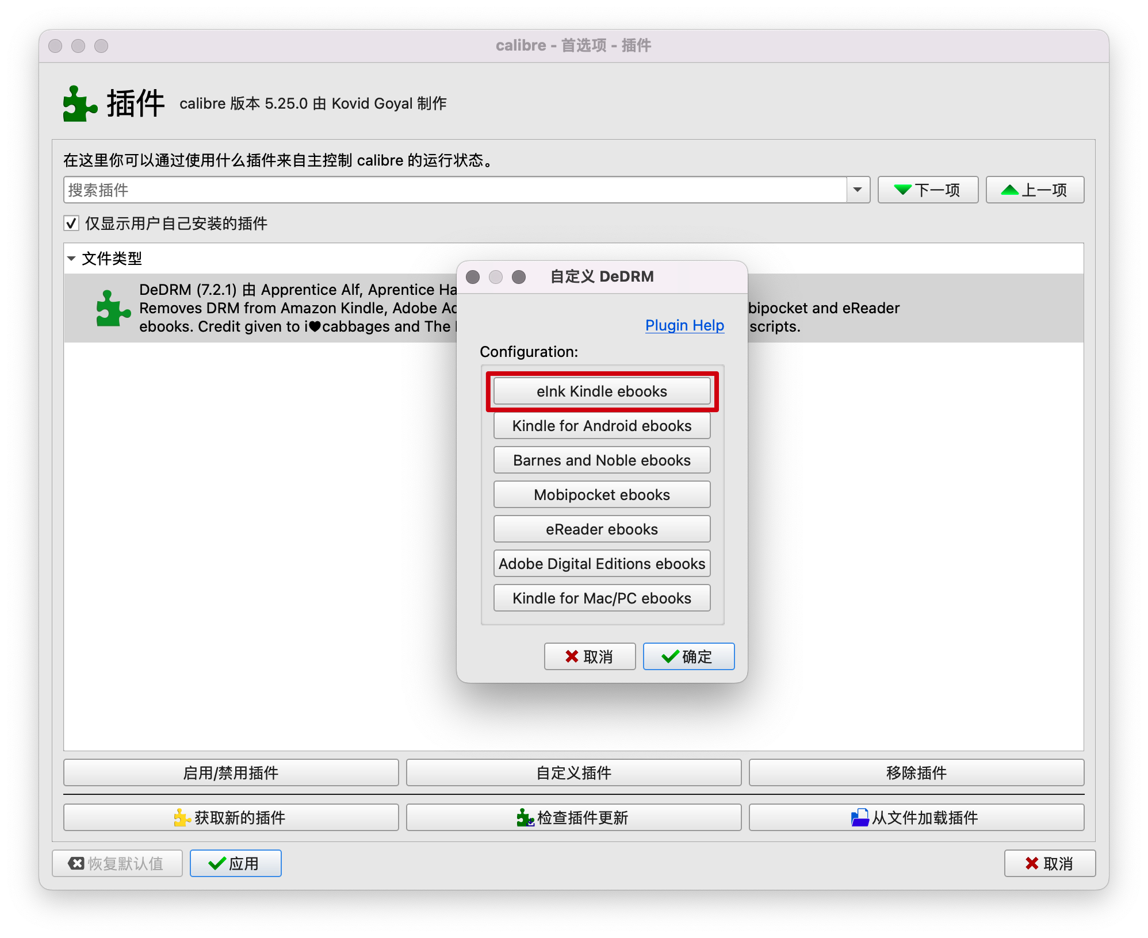Open Kindle for Mac/PC ebooks settings
Image resolution: width=1148 pixels, height=938 pixels.
click(x=602, y=598)
